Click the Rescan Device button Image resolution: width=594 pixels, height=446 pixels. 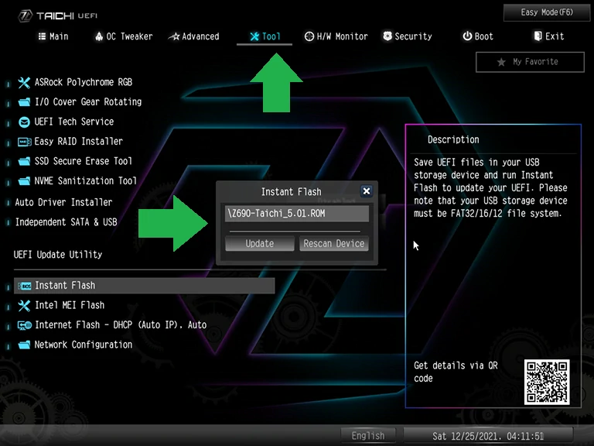point(333,243)
